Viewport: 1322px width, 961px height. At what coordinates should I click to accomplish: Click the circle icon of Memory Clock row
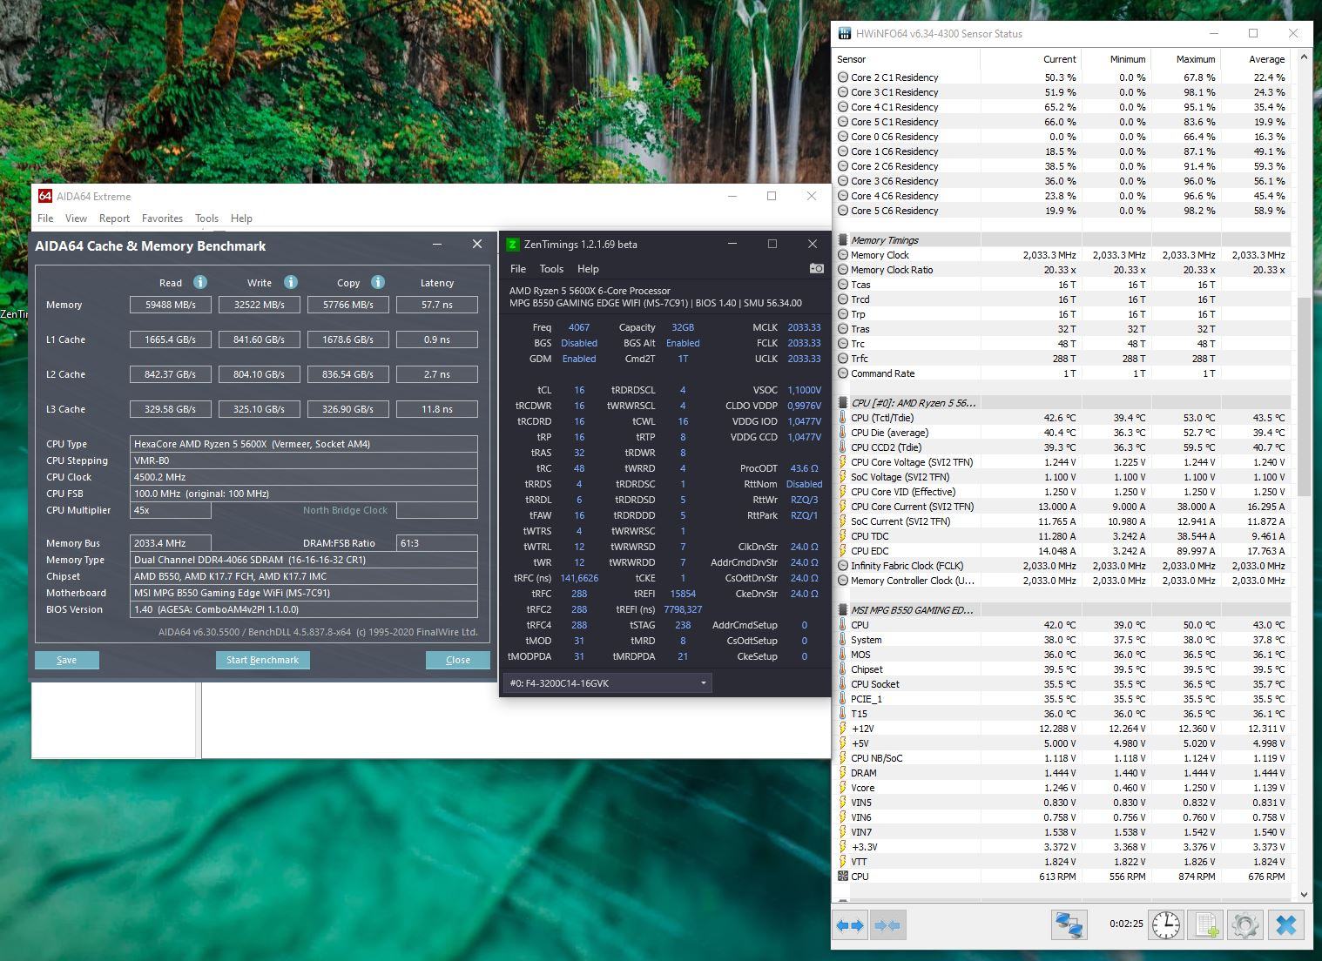(843, 255)
